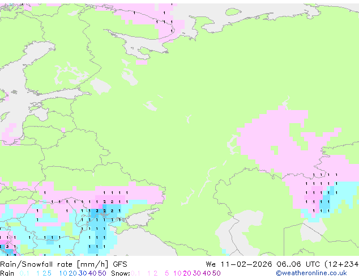Click the ©weatheronline.co.uk copyright link
359x278 pixels.
[x=311, y=273]
